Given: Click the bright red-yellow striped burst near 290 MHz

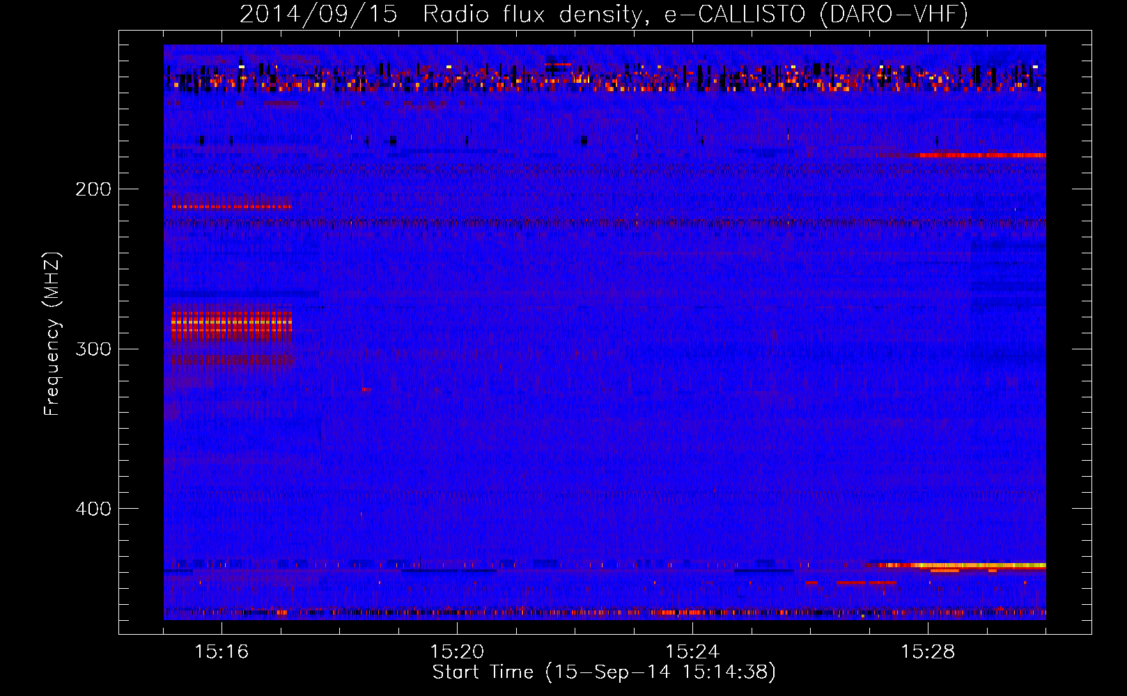Looking at the screenshot, I should click(231, 326).
